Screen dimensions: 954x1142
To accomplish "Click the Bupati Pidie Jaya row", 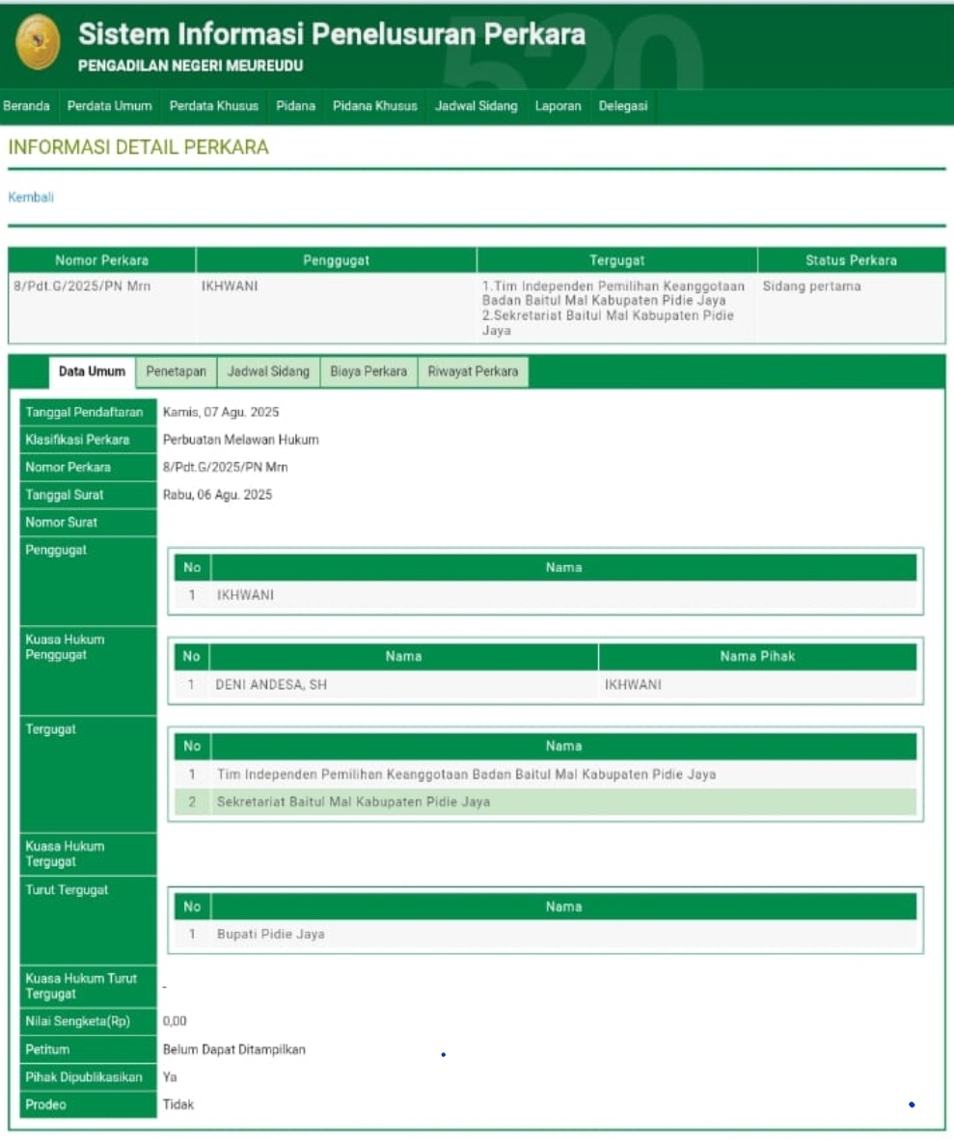I will coord(545,935).
